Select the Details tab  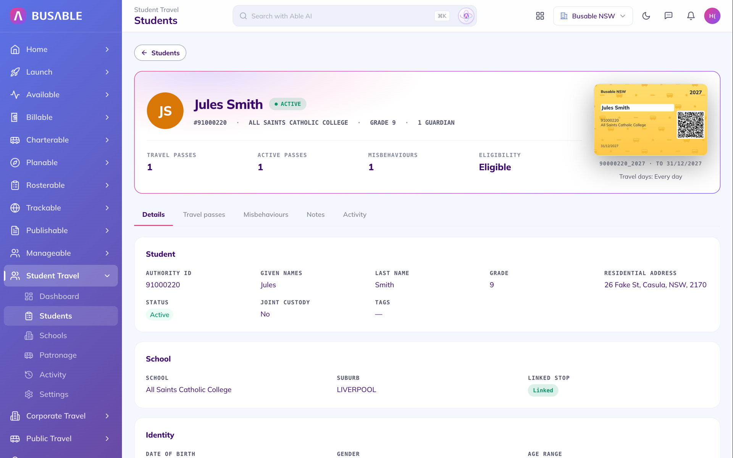pos(153,214)
